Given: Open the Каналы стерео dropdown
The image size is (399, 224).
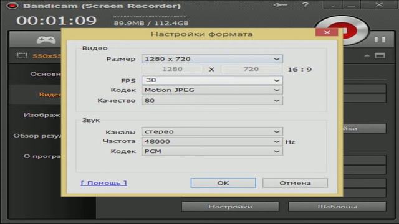Looking at the screenshot, I should pyautogui.click(x=212, y=131).
